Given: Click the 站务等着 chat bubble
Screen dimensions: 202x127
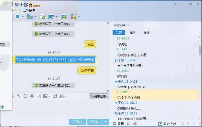Looking at the screenshot, I should [87, 71].
